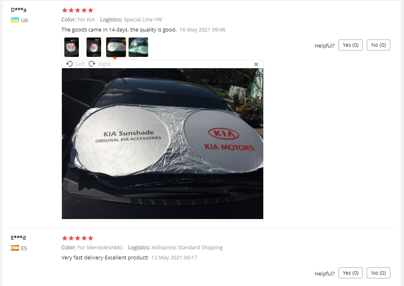Click the Right rotate label
Viewport: 404px width, 286px height.
point(104,64)
